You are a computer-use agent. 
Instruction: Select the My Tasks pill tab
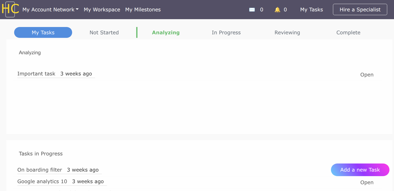coord(43,32)
